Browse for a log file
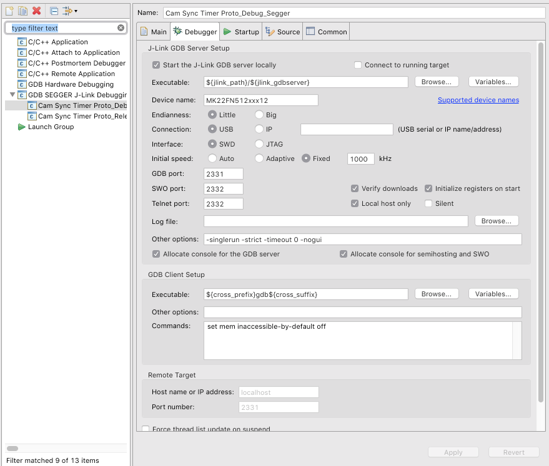This screenshot has width=549, height=466. (x=497, y=221)
